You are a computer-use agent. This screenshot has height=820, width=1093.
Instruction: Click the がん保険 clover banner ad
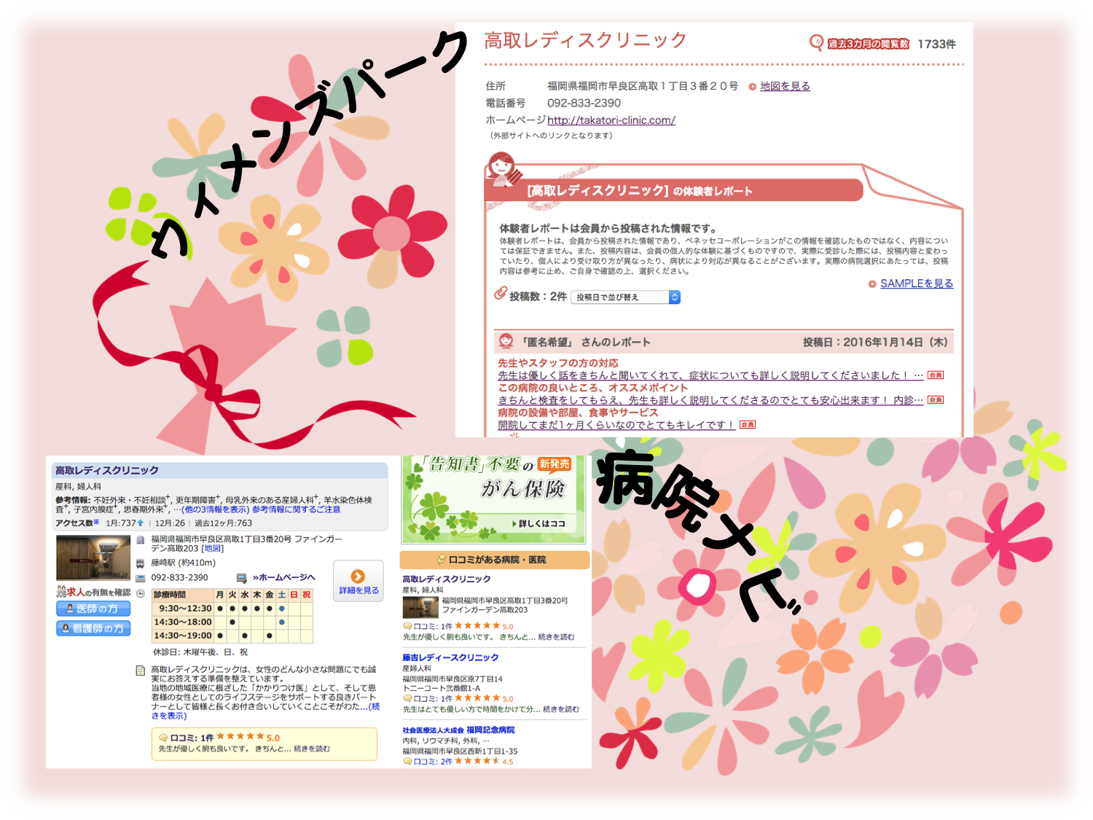coord(493,499)
